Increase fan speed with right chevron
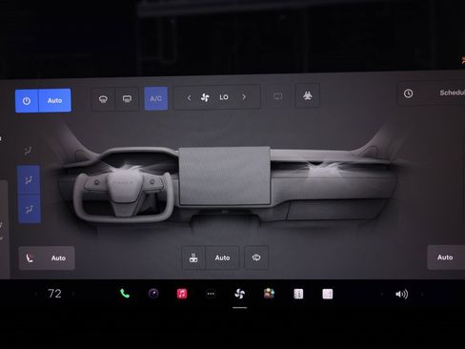 point(244,96)
